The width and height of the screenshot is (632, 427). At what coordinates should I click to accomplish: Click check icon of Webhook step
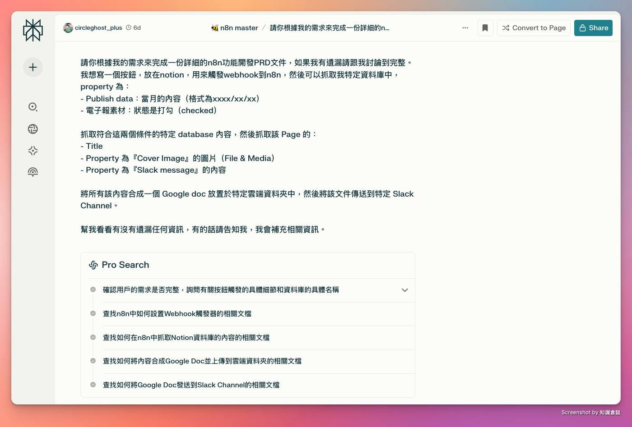(x=93, y=313)
